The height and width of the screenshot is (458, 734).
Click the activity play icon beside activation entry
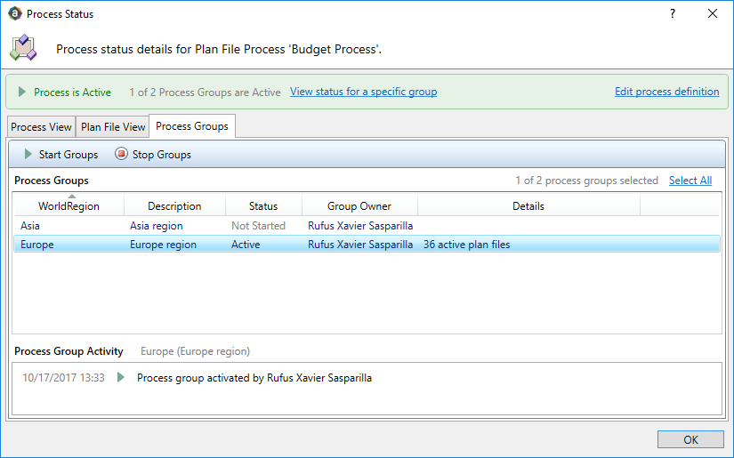[x=121, y=378]
